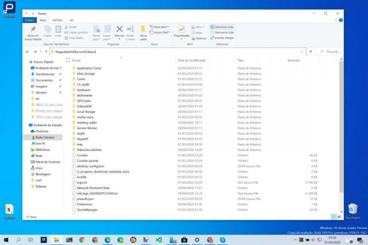Open the Partilhar ribbon tab
The width and height of the screenshot is (368, 245).
click(57, 20)
